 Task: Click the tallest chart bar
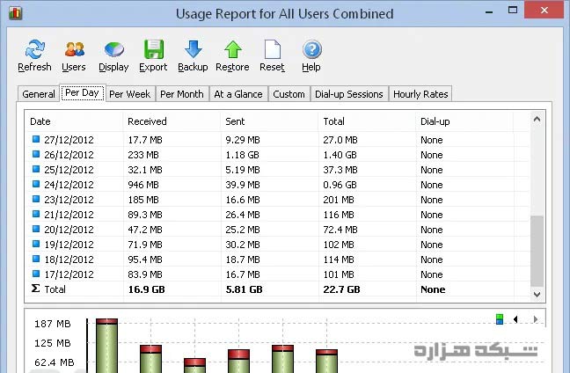pos(107,346)
